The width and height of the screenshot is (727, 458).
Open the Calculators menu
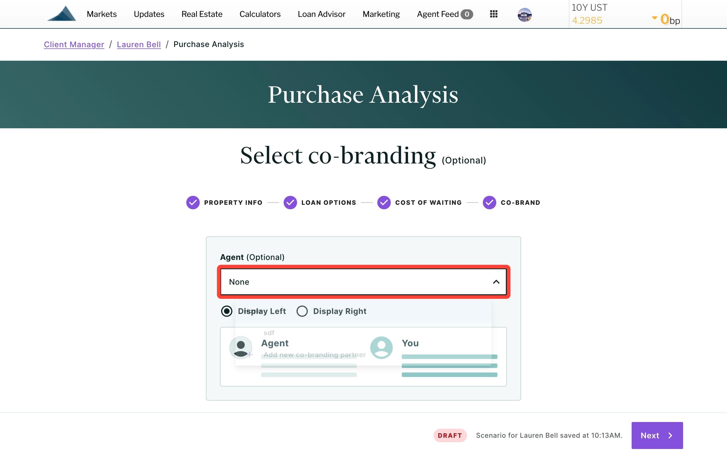point(260,14)
